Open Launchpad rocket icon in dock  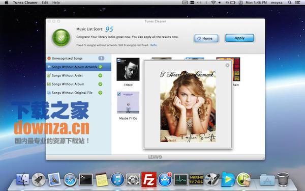[39, 179]
